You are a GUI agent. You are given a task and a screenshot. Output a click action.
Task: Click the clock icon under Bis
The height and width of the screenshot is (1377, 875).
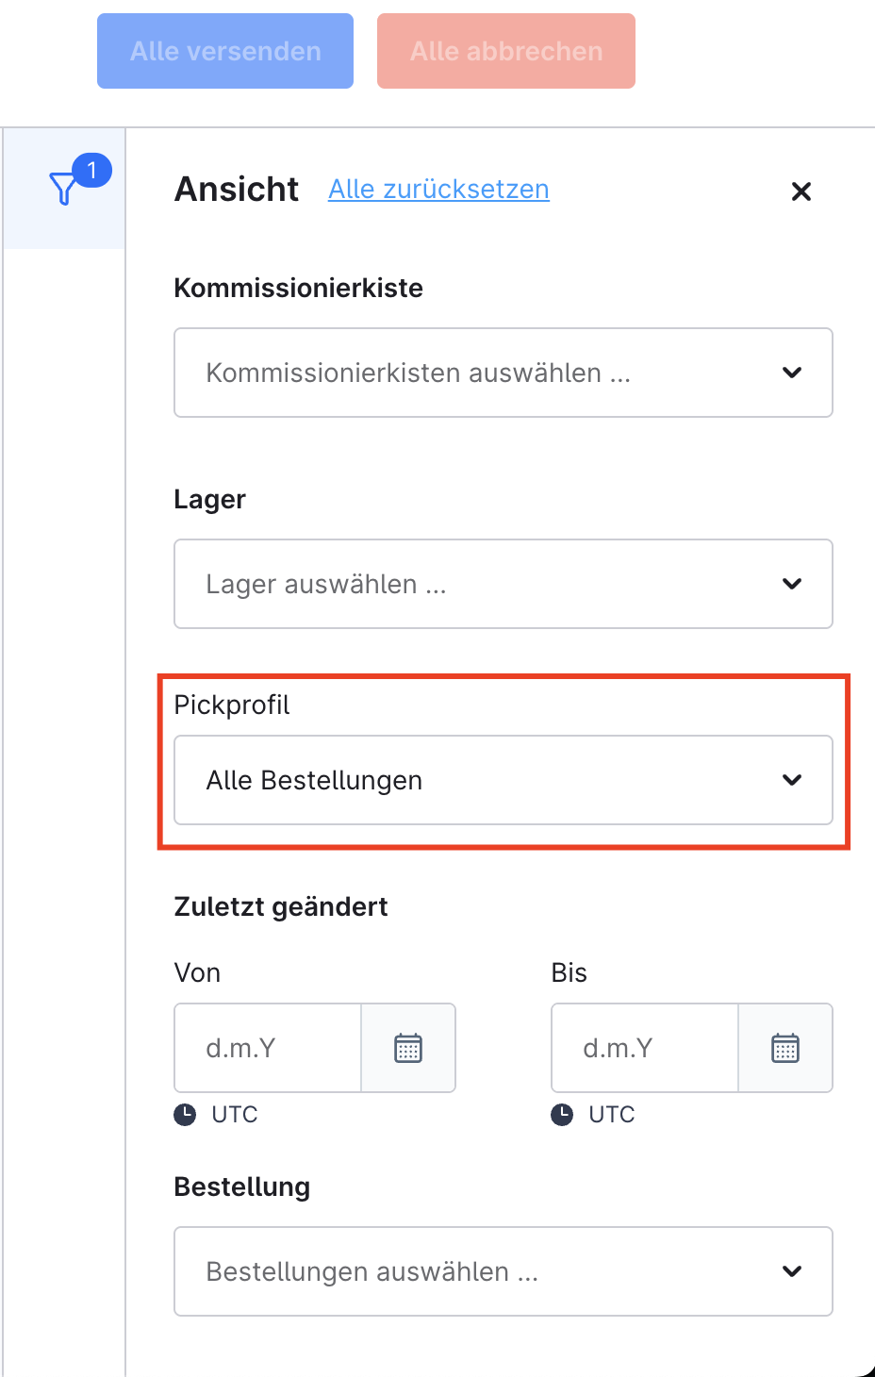point(562,1115)
